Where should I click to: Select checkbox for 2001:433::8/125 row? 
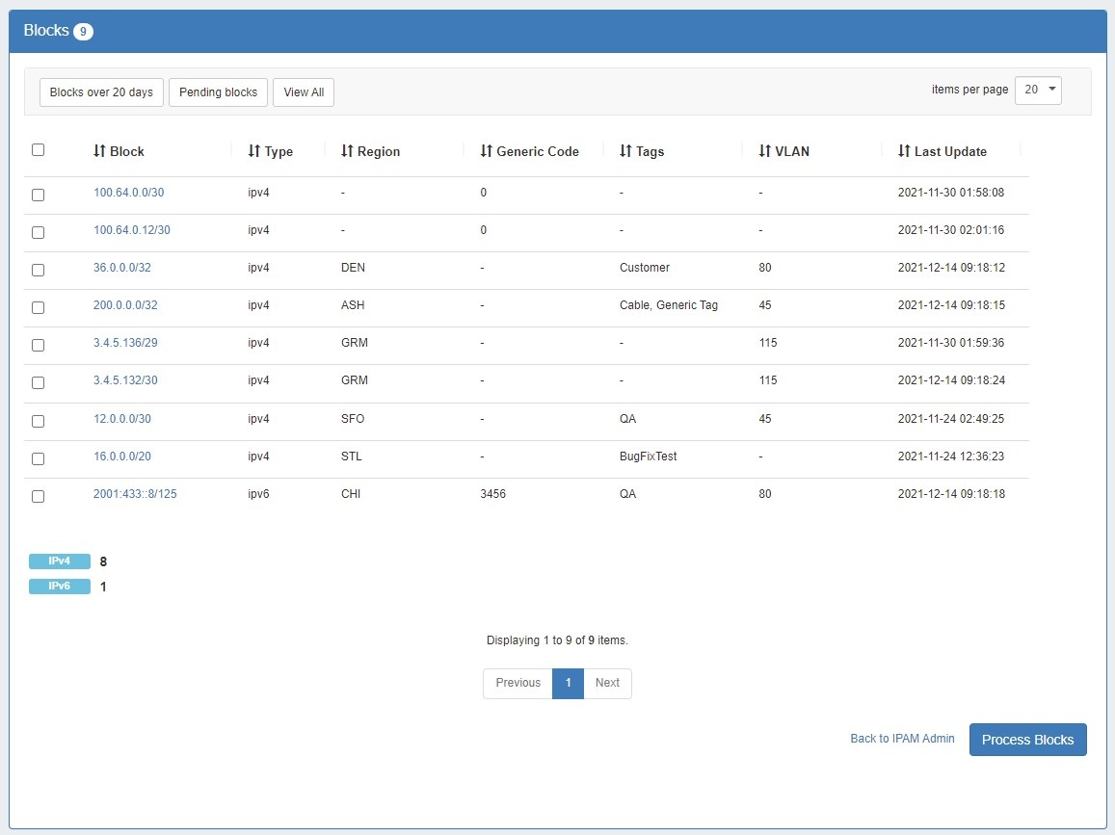click(x=38, y=496)
